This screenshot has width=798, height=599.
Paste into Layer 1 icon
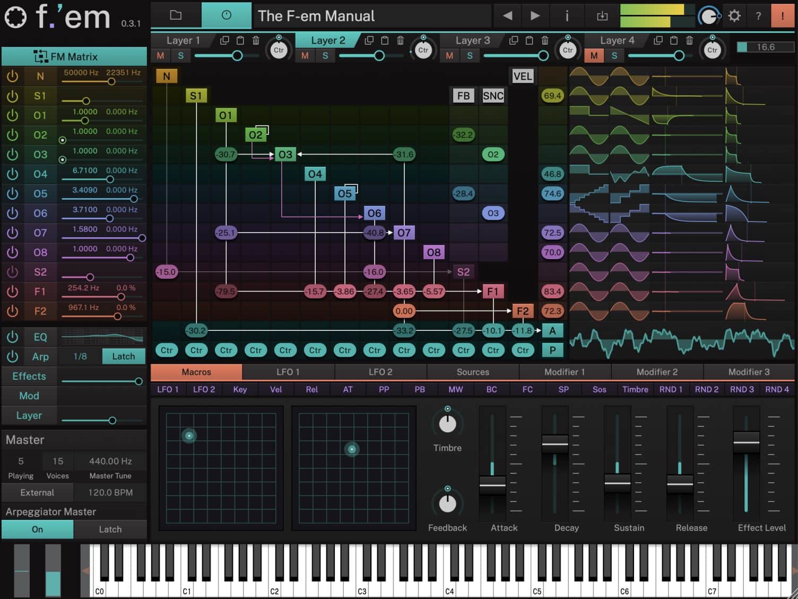click(240, 40)
